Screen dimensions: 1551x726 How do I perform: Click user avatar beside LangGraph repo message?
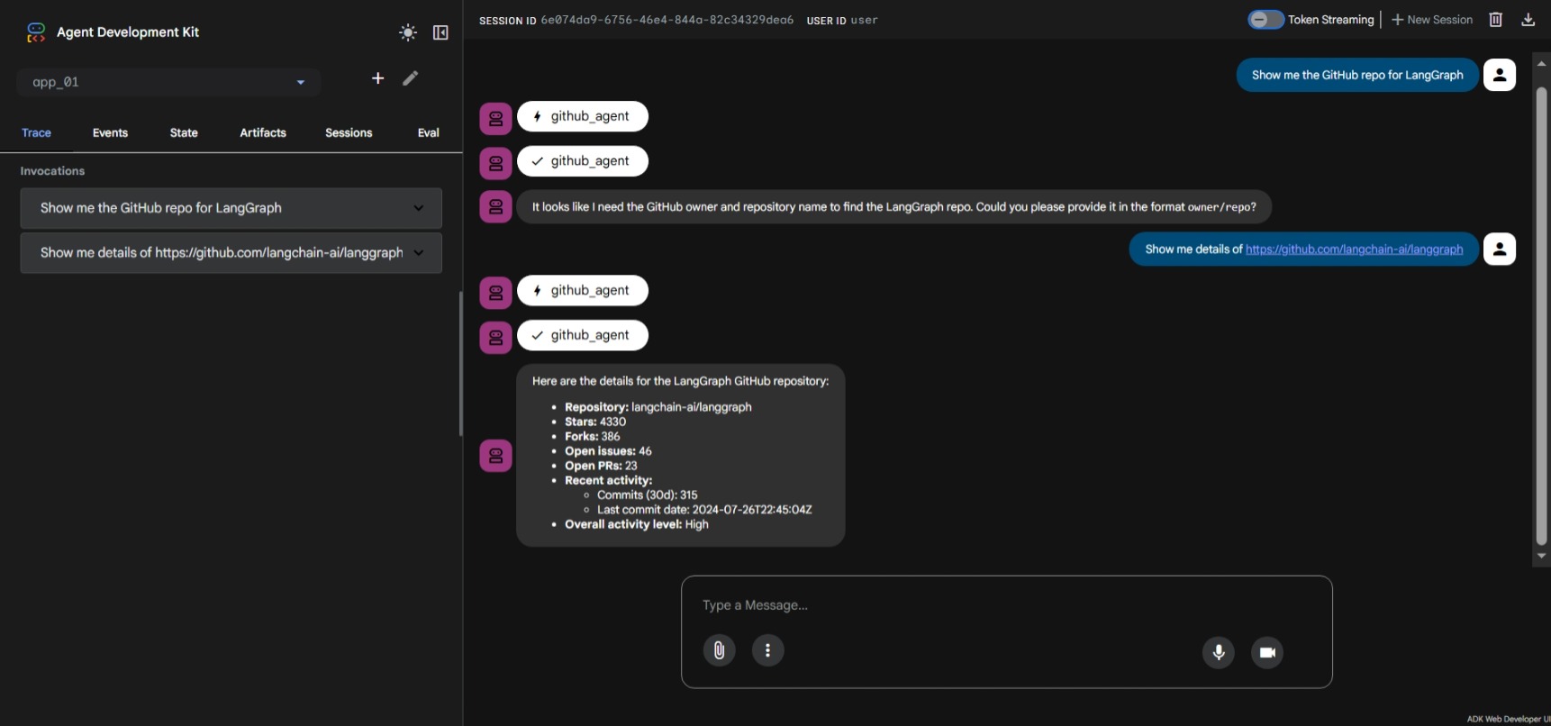[x=1500, y=75]
